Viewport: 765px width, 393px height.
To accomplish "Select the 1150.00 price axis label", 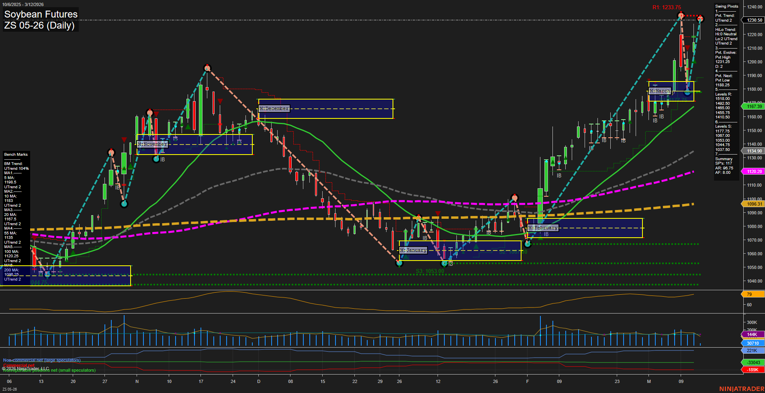I will point(754,130).
